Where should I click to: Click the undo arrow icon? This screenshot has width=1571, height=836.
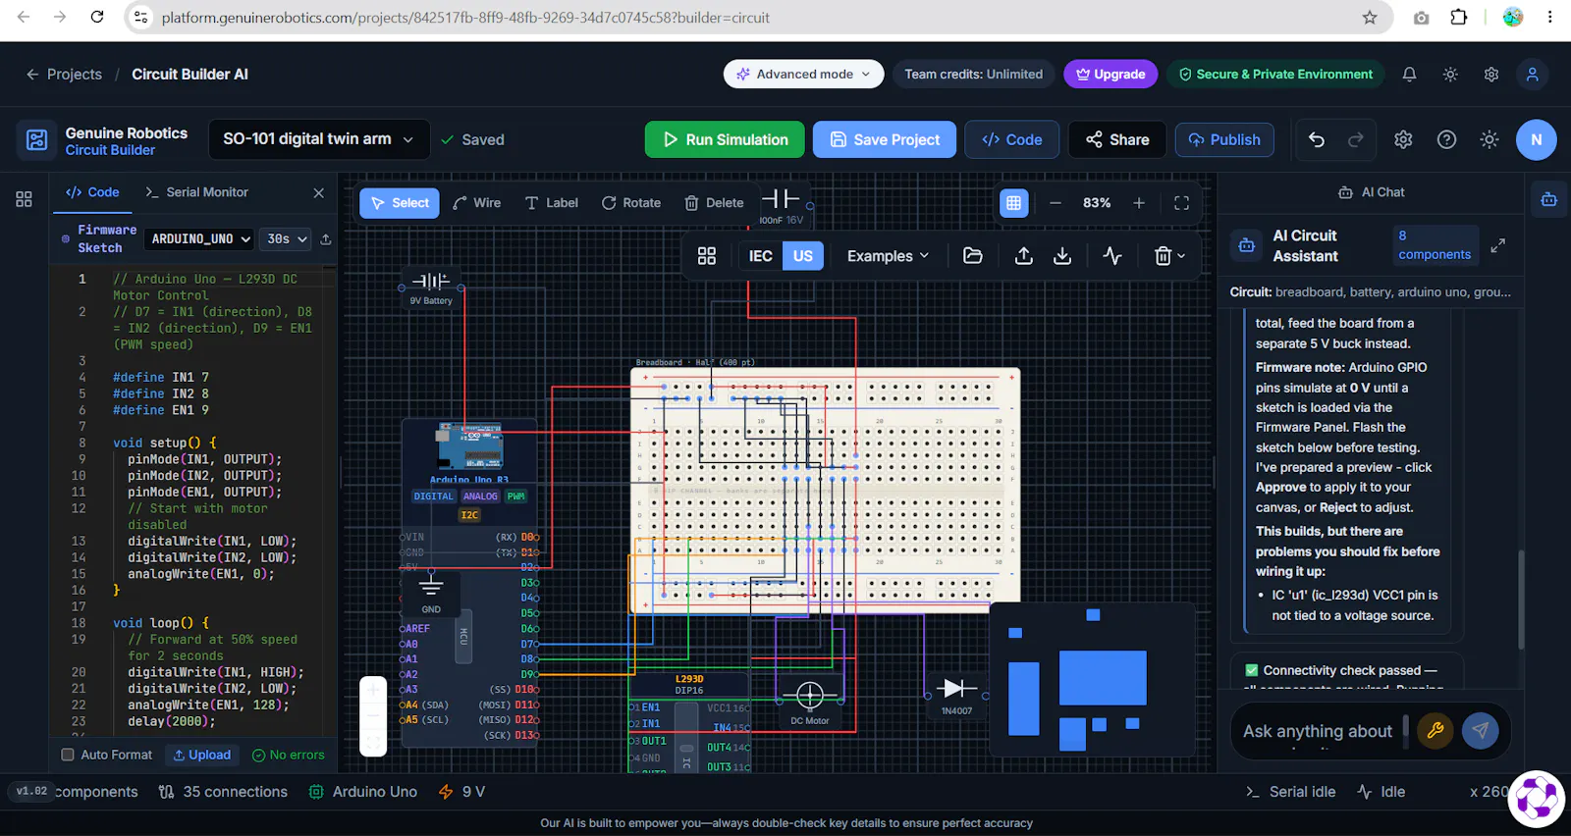pyautogui.click(x=1317, y=139)
